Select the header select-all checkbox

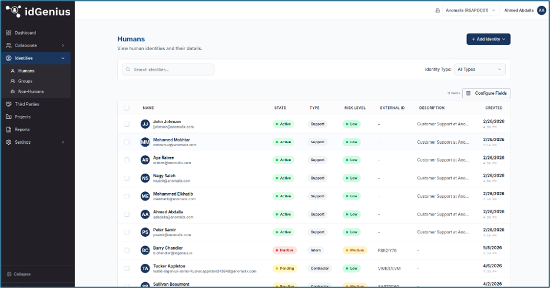127,108
